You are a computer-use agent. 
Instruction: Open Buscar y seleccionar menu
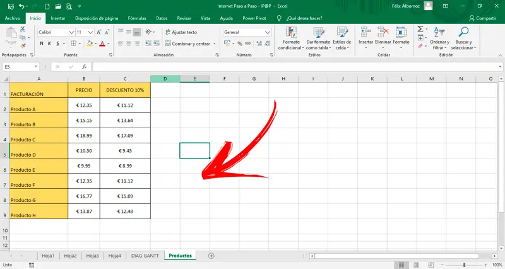(x=463, y=39)
